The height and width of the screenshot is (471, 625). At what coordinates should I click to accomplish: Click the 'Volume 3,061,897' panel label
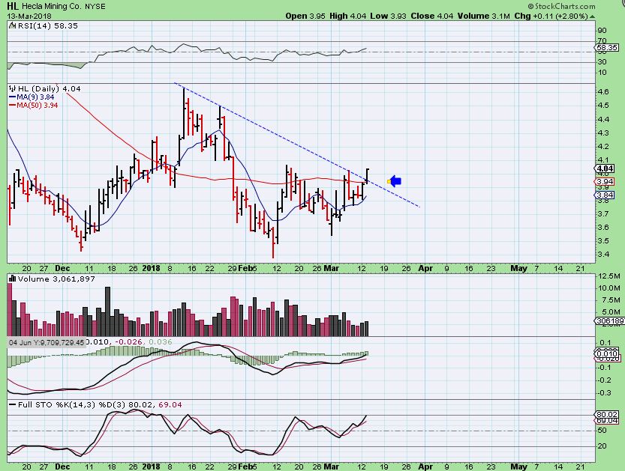tap(56, 279)
